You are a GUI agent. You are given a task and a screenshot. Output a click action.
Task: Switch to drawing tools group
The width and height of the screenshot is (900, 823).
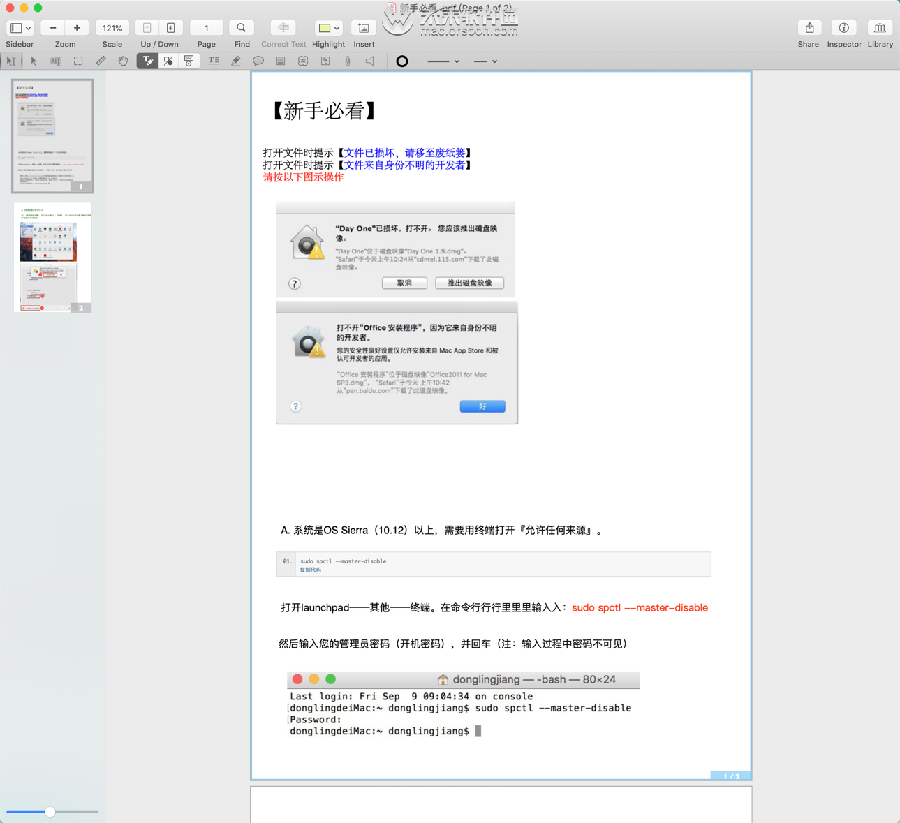tap(168, 61)
